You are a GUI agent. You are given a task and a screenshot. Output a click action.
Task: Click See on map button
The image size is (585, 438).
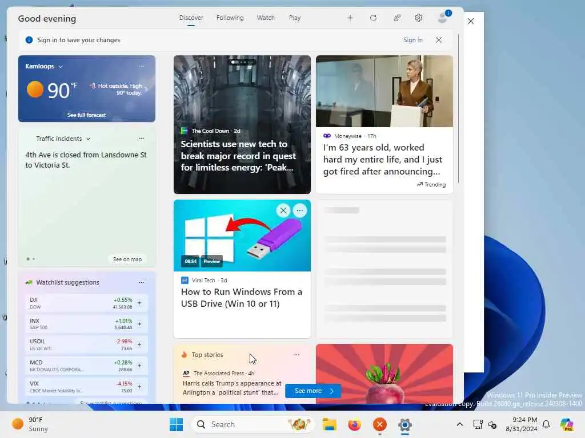click(127, 259)
